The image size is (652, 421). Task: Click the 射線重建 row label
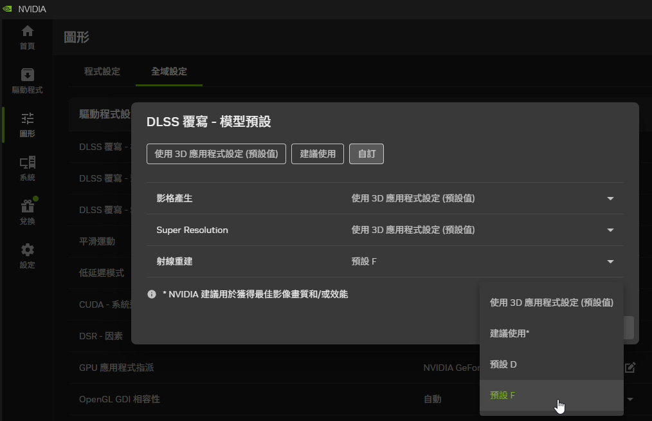coord(175,261)
